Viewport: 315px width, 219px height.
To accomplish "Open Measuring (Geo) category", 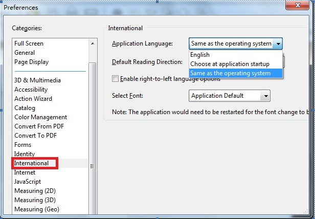I will (37, 209).
